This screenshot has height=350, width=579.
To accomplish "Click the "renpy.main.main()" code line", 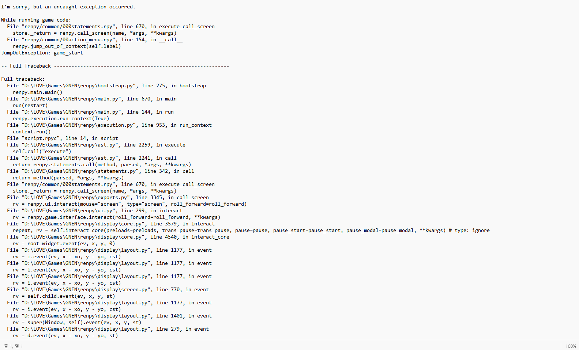I will (37, 92).
